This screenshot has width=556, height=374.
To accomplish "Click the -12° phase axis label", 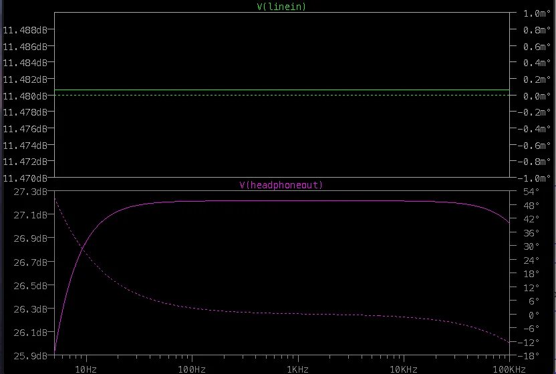I will pyautogui.click(x=529, y=343).
